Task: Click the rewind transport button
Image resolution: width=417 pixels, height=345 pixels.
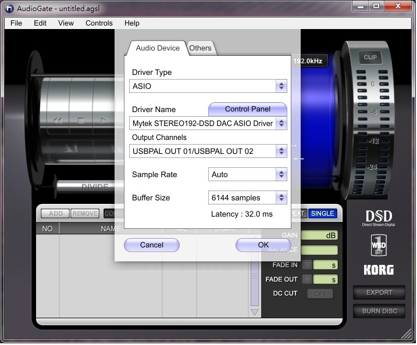Action: click(x=58, y=120)
